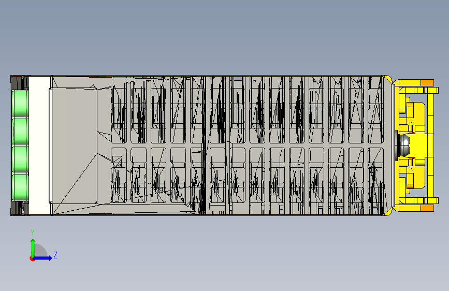Pick the upper orange block on the yellow bracket
Image resolution: width=449 pixels, height=291 pixels.
pyautogui.click(x=427, y=83)
